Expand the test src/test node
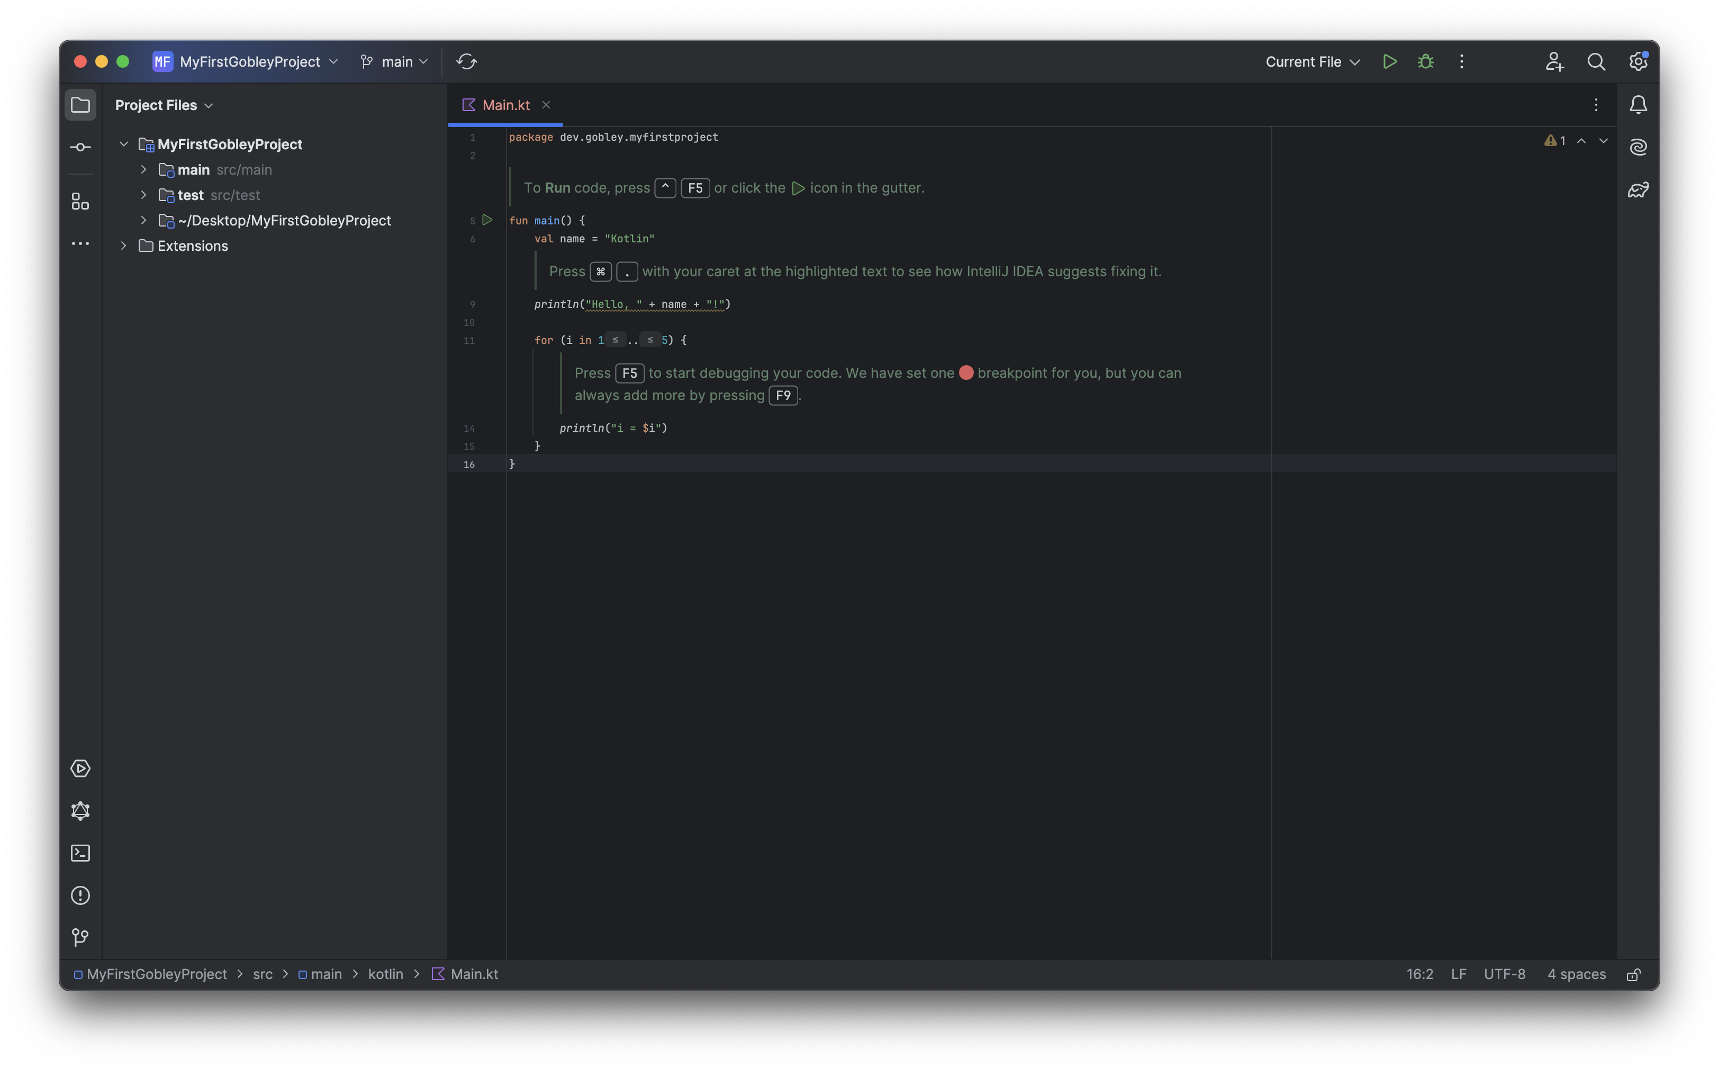The height and width of the screenshot is (1069, 1719). (x=143, y=195)
